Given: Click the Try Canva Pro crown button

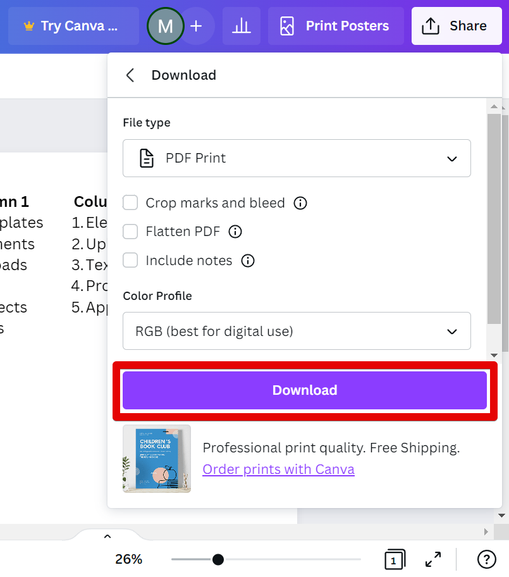Looking at the screenshot, I should click(x=73, y=26).
